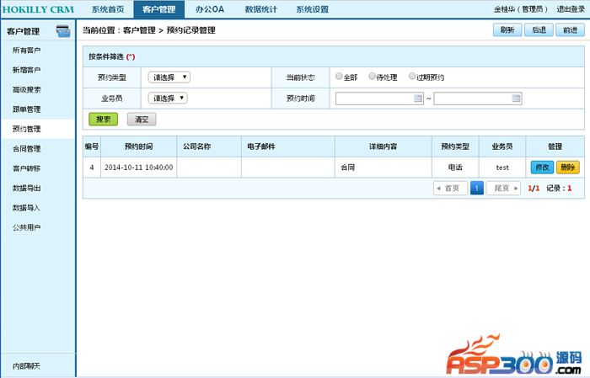Select the 待处理 status radio button
Image resolution: width=590 pixels, height=378 pixels.
click(x=373, y=77)
